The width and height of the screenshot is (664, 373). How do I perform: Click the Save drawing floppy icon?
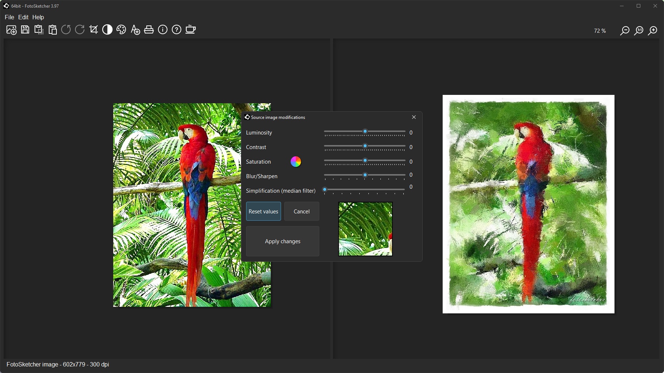coord(25,30)
